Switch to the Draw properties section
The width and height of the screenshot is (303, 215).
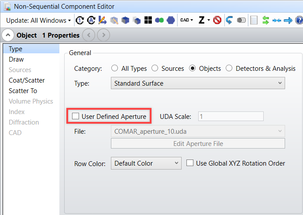click(16, 59)
